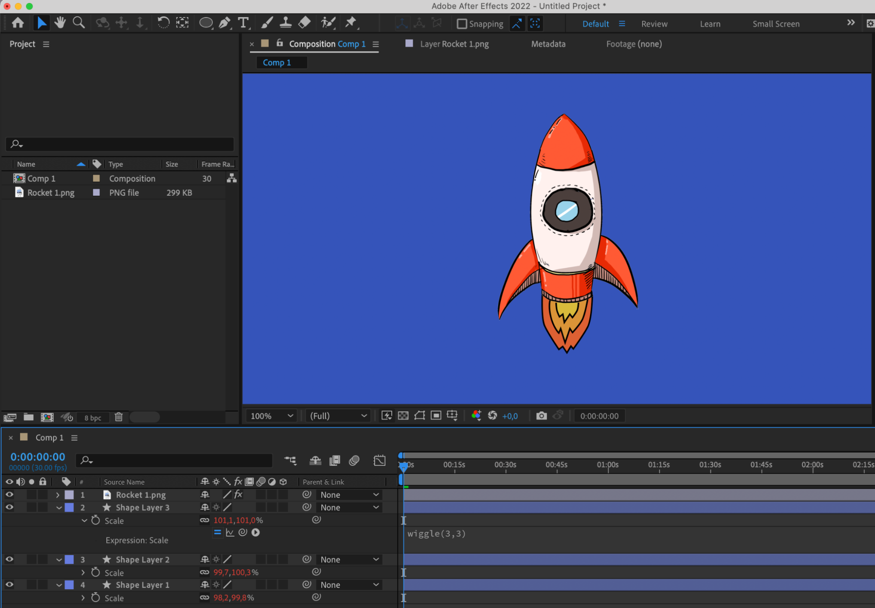Select the Ellipse shape tool
The height and width of the screenshot is (608, 875).
point(205,23)
